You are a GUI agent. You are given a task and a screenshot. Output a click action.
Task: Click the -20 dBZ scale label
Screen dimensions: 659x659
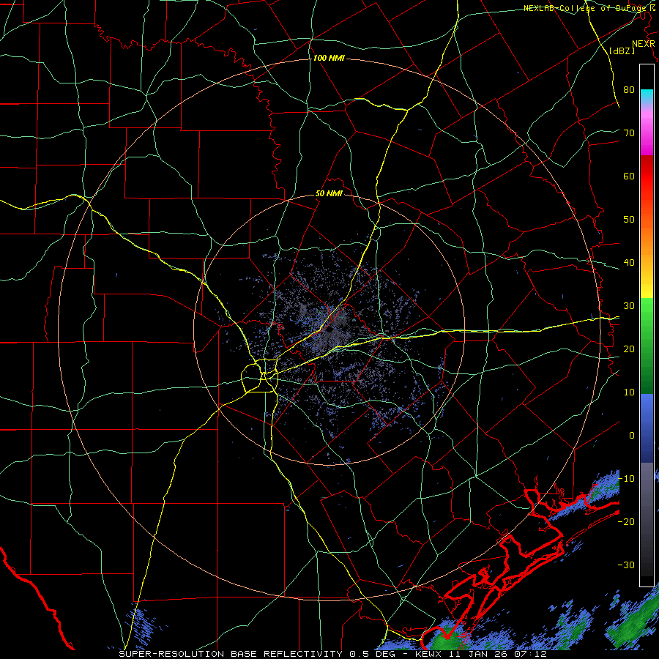click(x=626, y=521)
